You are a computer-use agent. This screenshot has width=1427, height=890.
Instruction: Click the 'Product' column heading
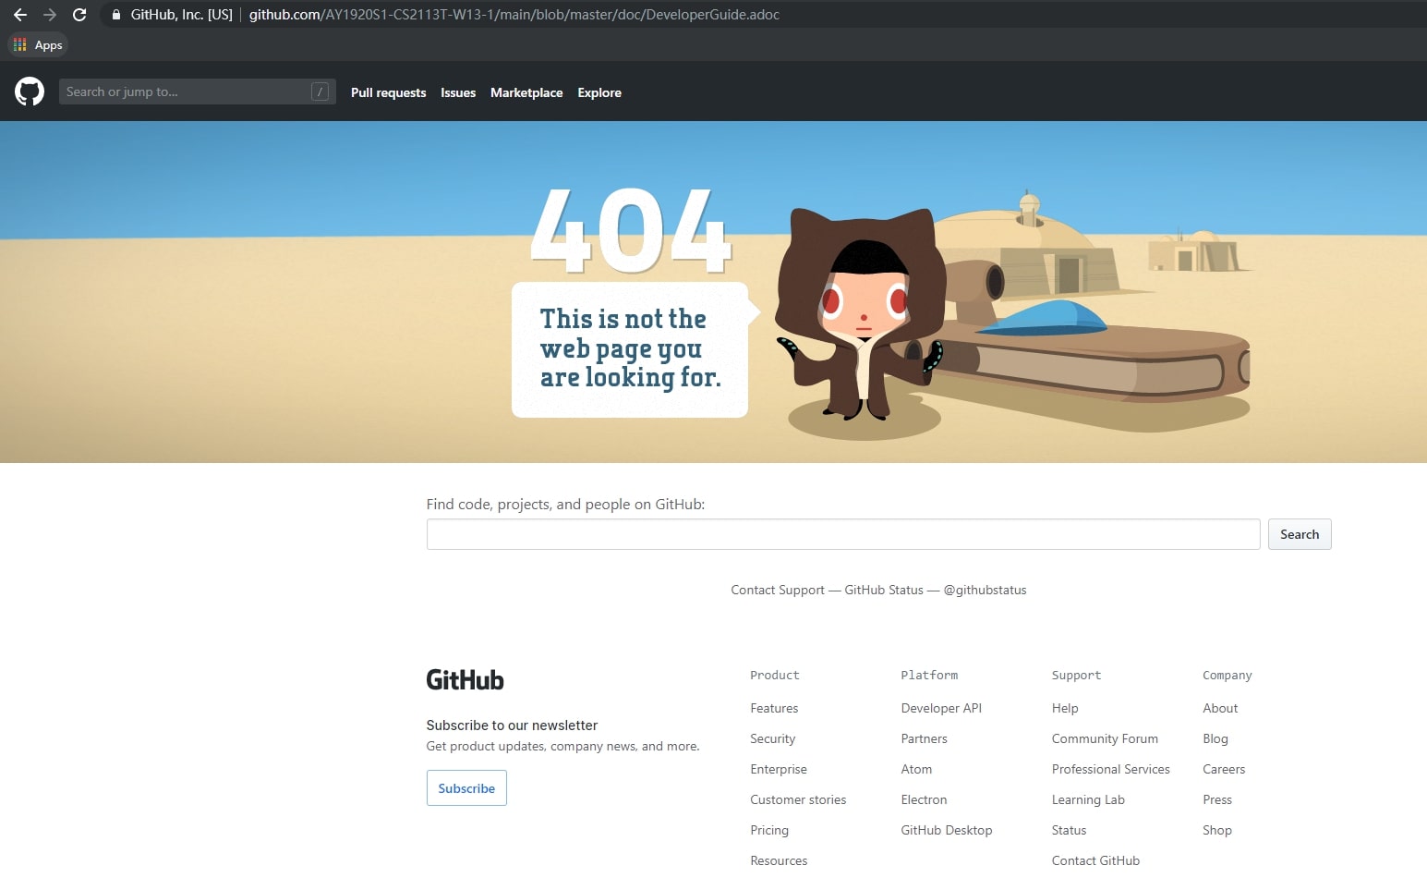tap(775, 676)
